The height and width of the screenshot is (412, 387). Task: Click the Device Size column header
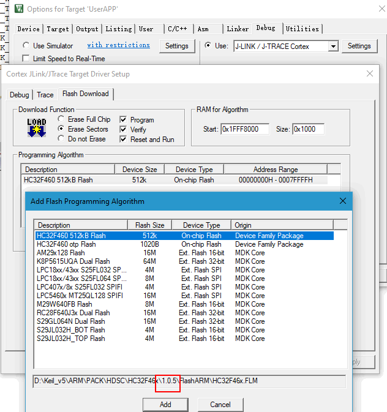(140, 170)
